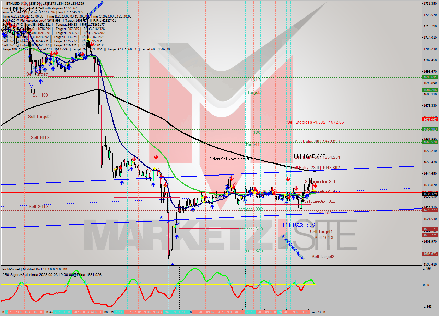This screenshot has height=316, width=439.
Task: Click the 1731.350 axis price label
Action: (430, 3)
